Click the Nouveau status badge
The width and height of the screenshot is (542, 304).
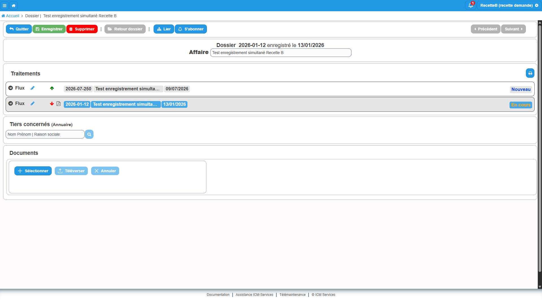click(x=521, y=90)
